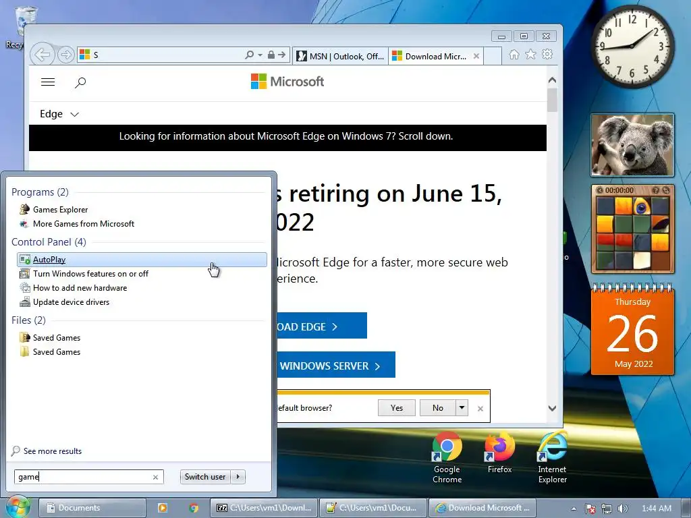This screenshot has width=691, height=518.
Task: Open the Internet Explorer desktop shortcut
Action: pyautogui.click(x=552, y=458)
